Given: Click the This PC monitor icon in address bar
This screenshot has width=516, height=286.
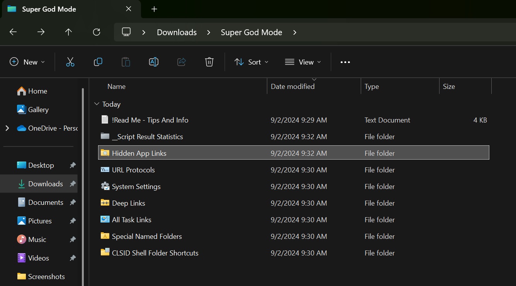Looking at the screenshot, I should click(x=126, y=32).
